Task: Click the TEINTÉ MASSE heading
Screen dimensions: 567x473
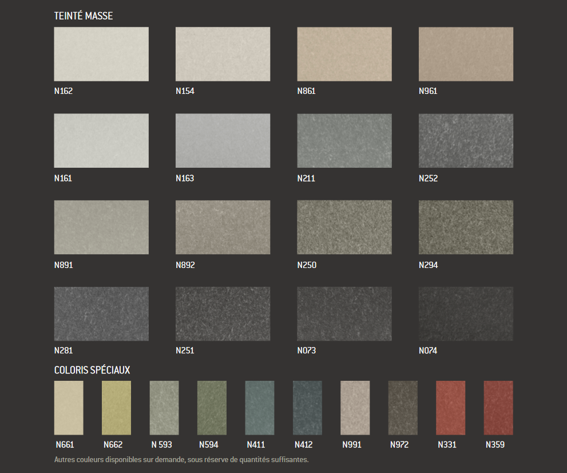Action: point(84,15)
